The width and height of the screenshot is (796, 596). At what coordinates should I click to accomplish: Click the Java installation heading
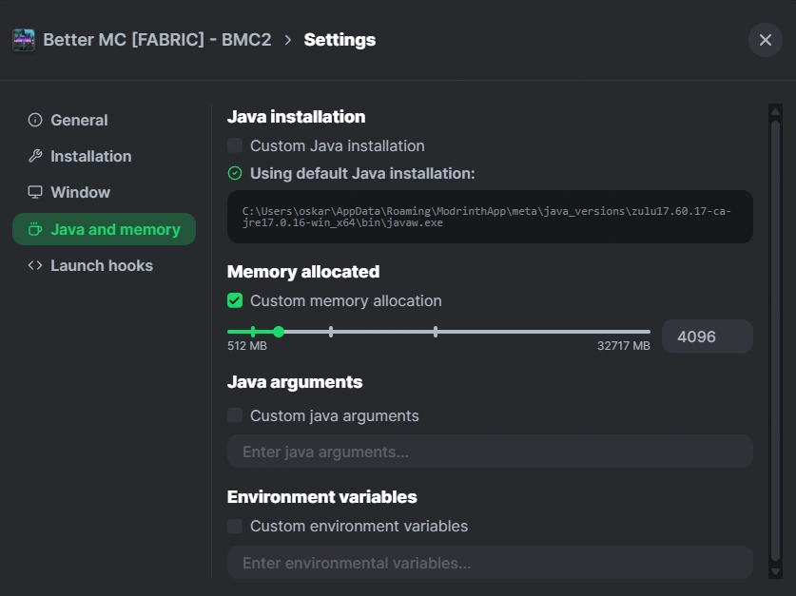(296, 117)
